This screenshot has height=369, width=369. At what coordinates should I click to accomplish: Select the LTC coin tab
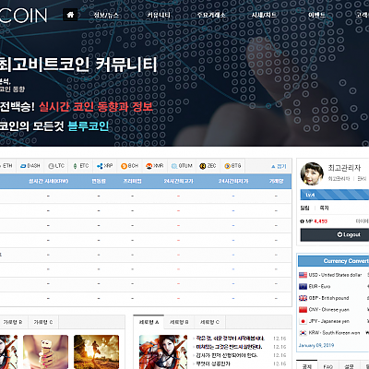coord(56,166)
